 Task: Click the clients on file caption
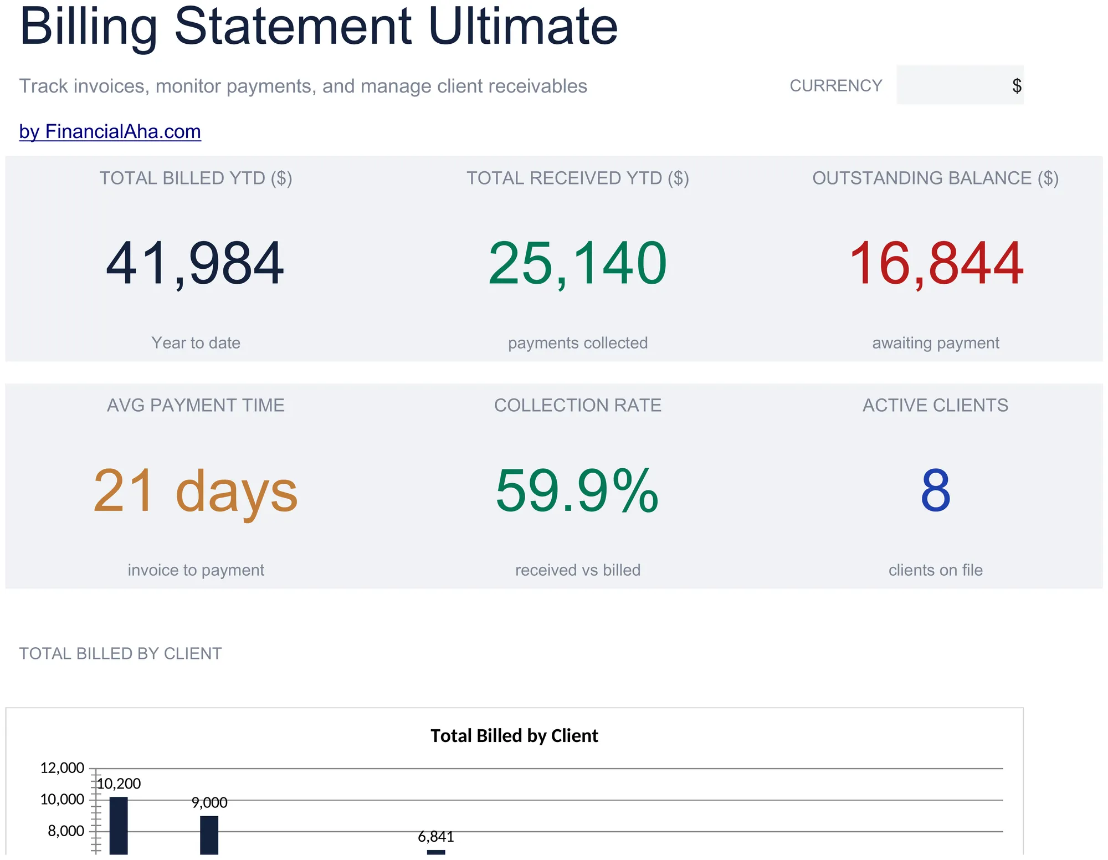coord(936,570)
